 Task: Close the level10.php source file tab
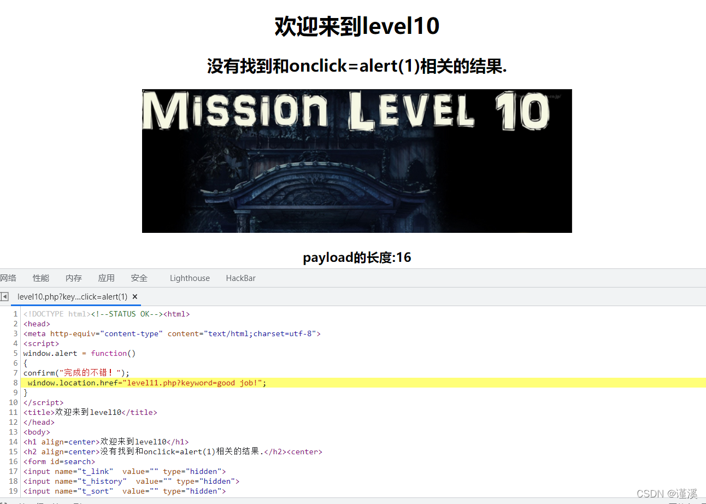pyautogui.click(x=135, y=297)
